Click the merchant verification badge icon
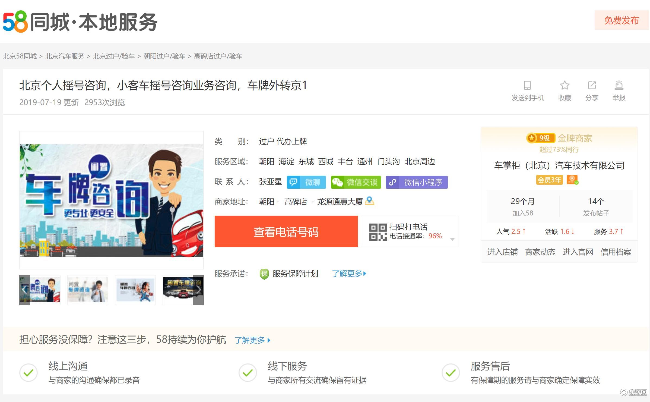Screen dimensions: 650x402 (572, 180)
